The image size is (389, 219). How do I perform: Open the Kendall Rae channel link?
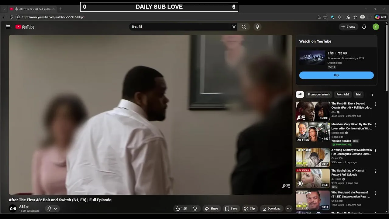click(x=337, y=133)
